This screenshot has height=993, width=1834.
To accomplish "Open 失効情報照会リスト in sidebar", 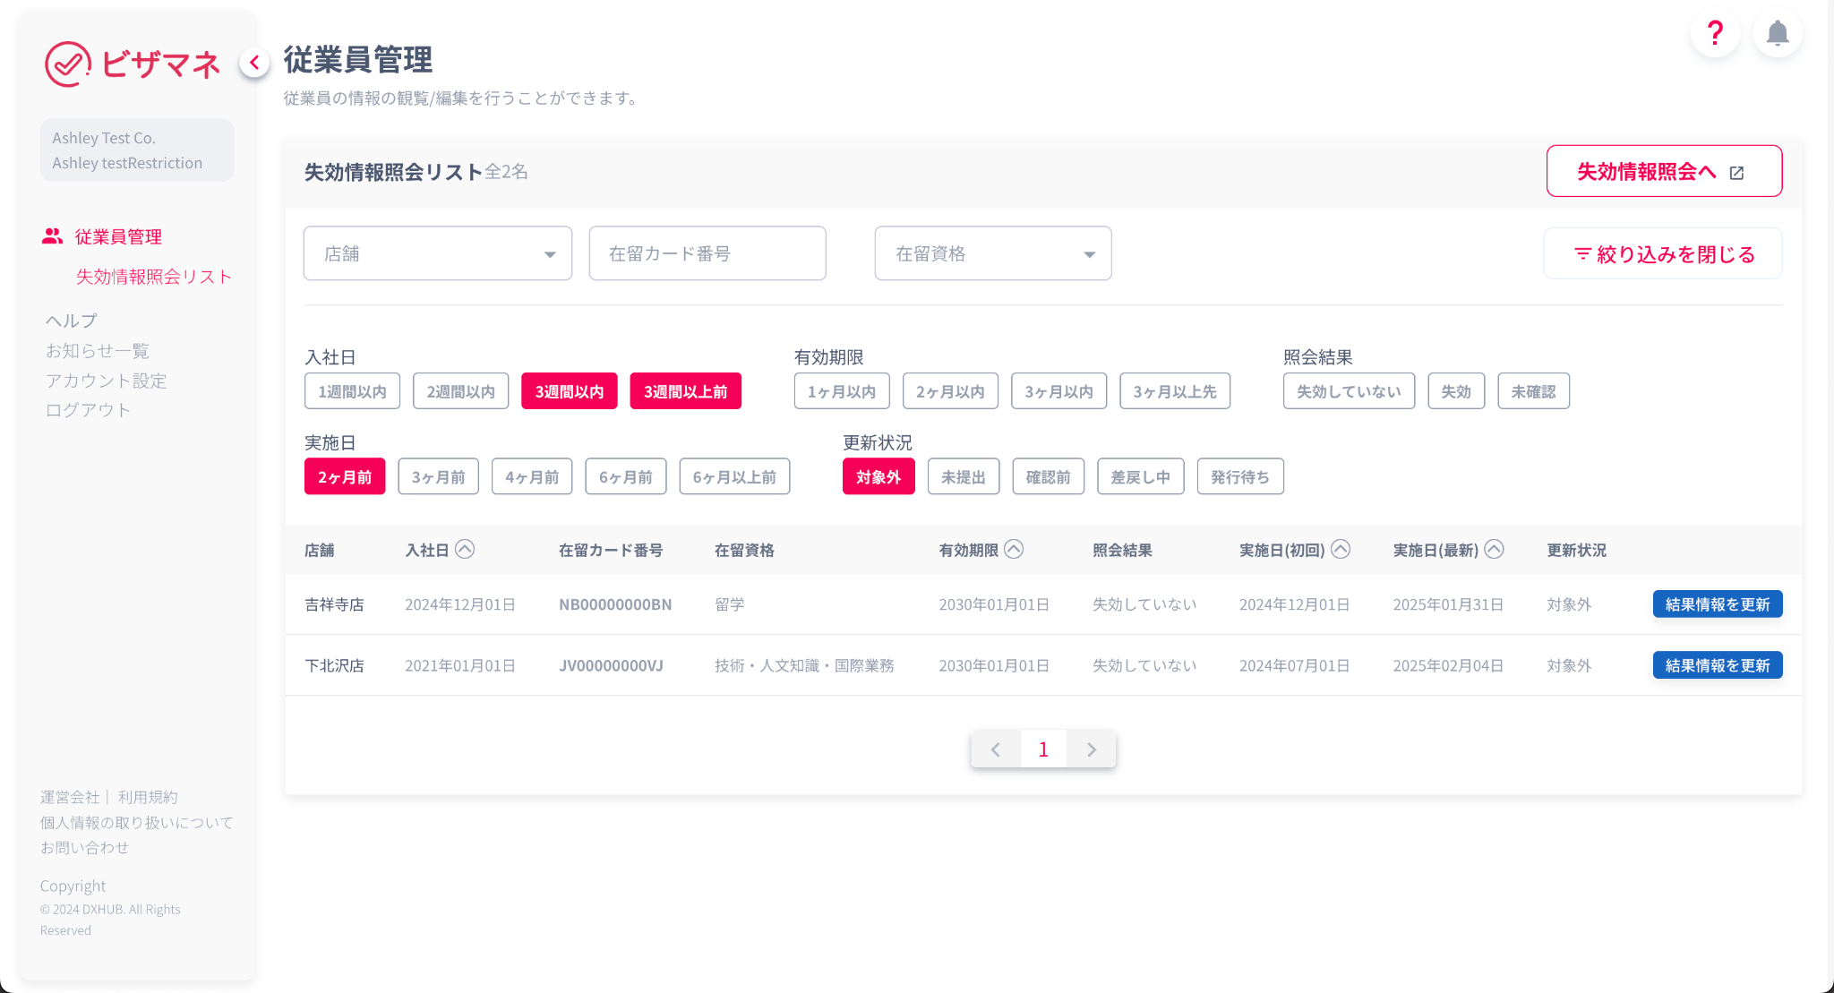I will 153,277.
